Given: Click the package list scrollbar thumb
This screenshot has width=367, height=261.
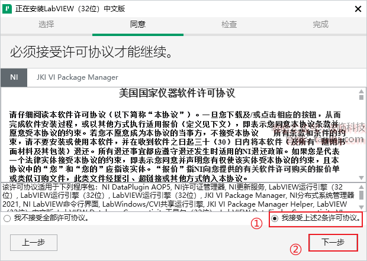Looking at the screenshot, I should tap(362, 195).
